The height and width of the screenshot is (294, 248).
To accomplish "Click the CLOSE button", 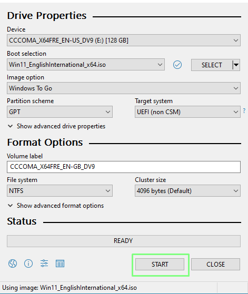I will pos(215,264).
